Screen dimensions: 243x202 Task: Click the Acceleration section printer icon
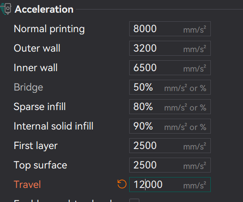pyautogui.click(x=6, y=9)
